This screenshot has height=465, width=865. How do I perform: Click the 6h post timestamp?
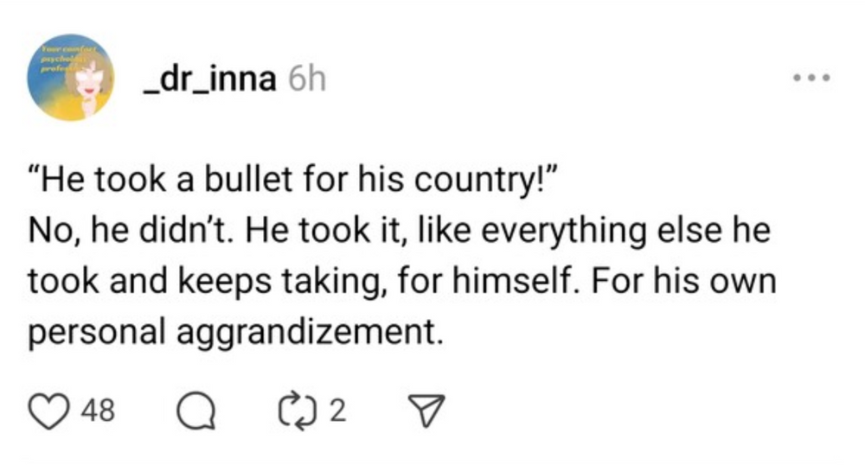[x=306, y=80]
